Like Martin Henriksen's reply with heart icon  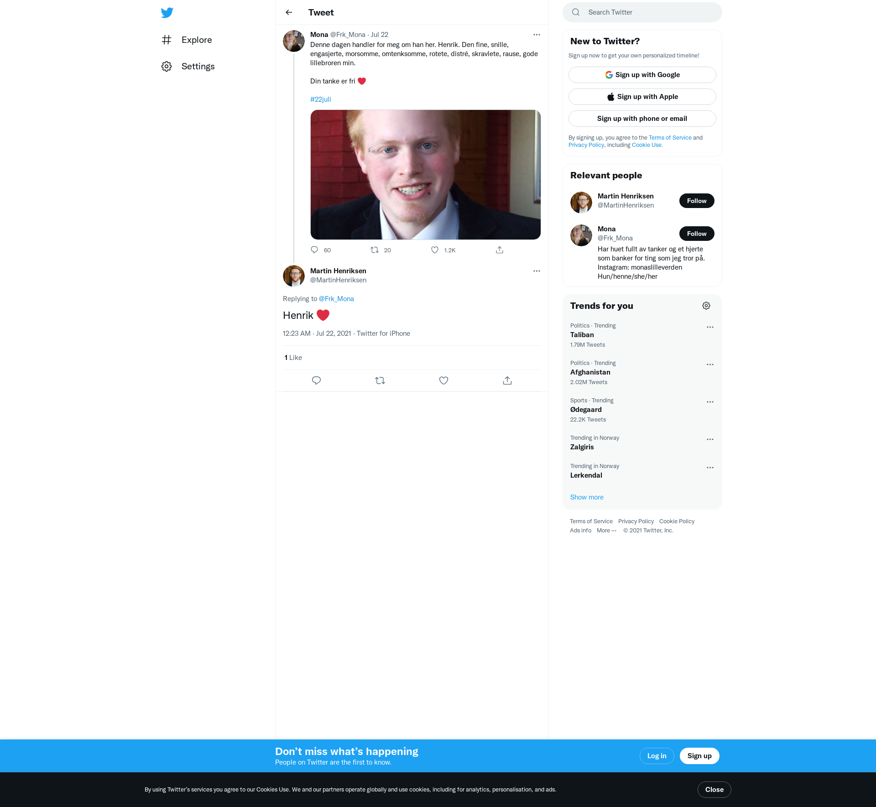[x=443, y=380]
